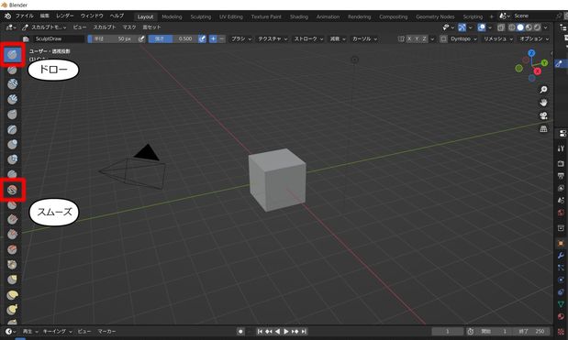
Task: Open the Sculpt Mode selector dropdown
Action: [45, 27]
